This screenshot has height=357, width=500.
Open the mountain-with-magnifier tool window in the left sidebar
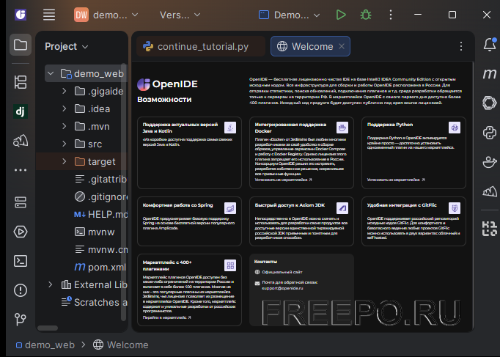[x=21, y=141]
